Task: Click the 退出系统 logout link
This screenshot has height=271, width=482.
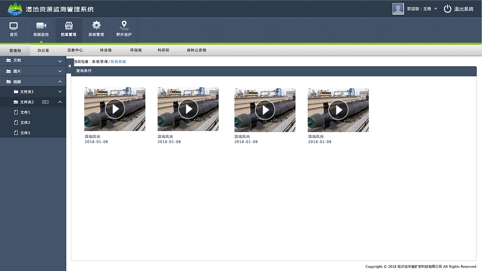Action: coord(464,9)
